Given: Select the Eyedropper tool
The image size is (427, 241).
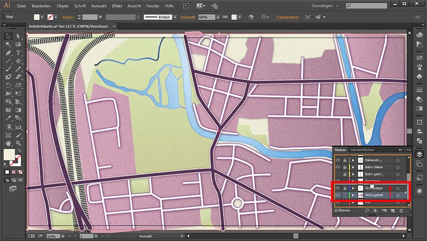Looking at the screenshot, I should pos(8,118).
